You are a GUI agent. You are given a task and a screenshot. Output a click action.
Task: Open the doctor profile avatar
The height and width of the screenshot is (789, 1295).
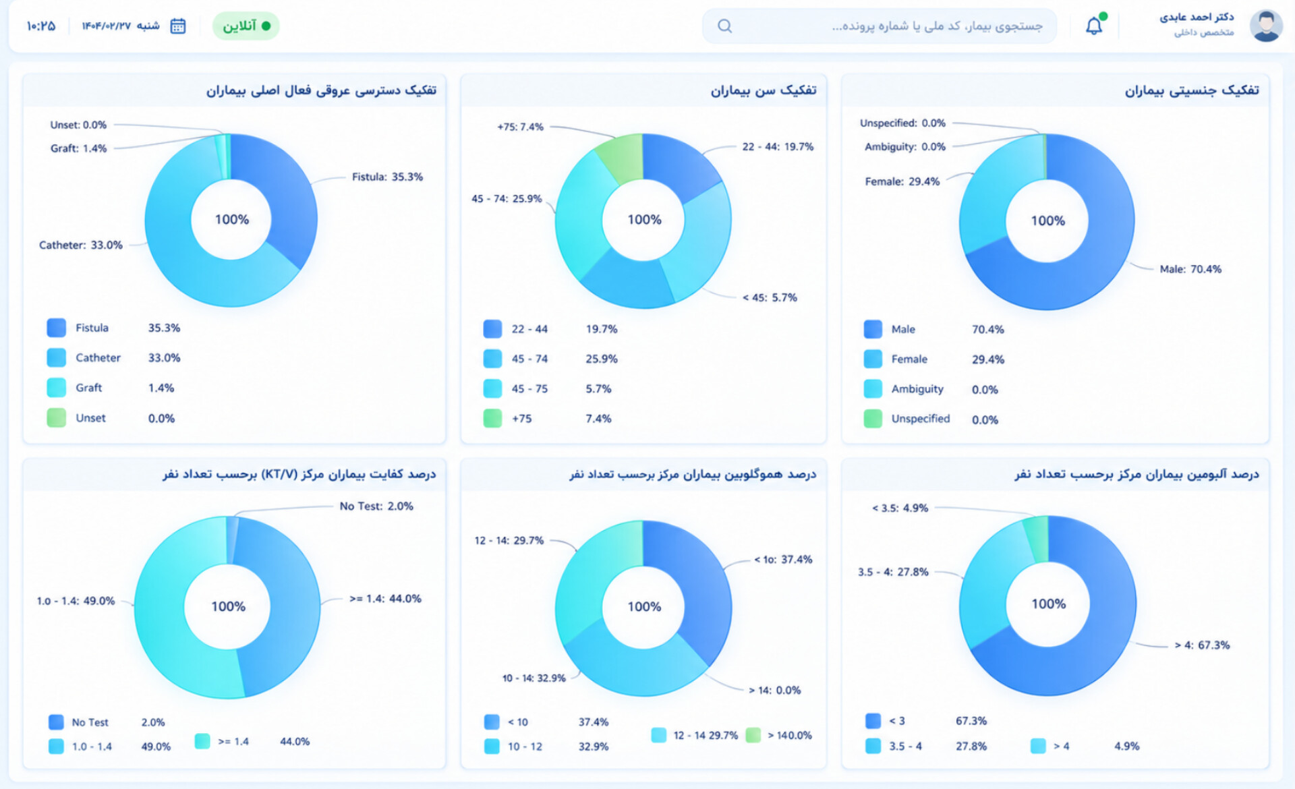(1265, 26)
